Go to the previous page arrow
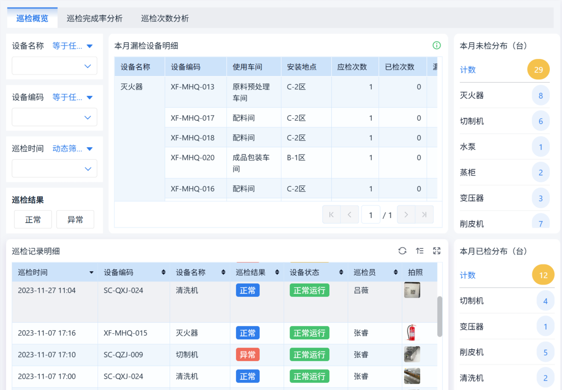This screenshot has width=562, height=390. tap(349, 215)
